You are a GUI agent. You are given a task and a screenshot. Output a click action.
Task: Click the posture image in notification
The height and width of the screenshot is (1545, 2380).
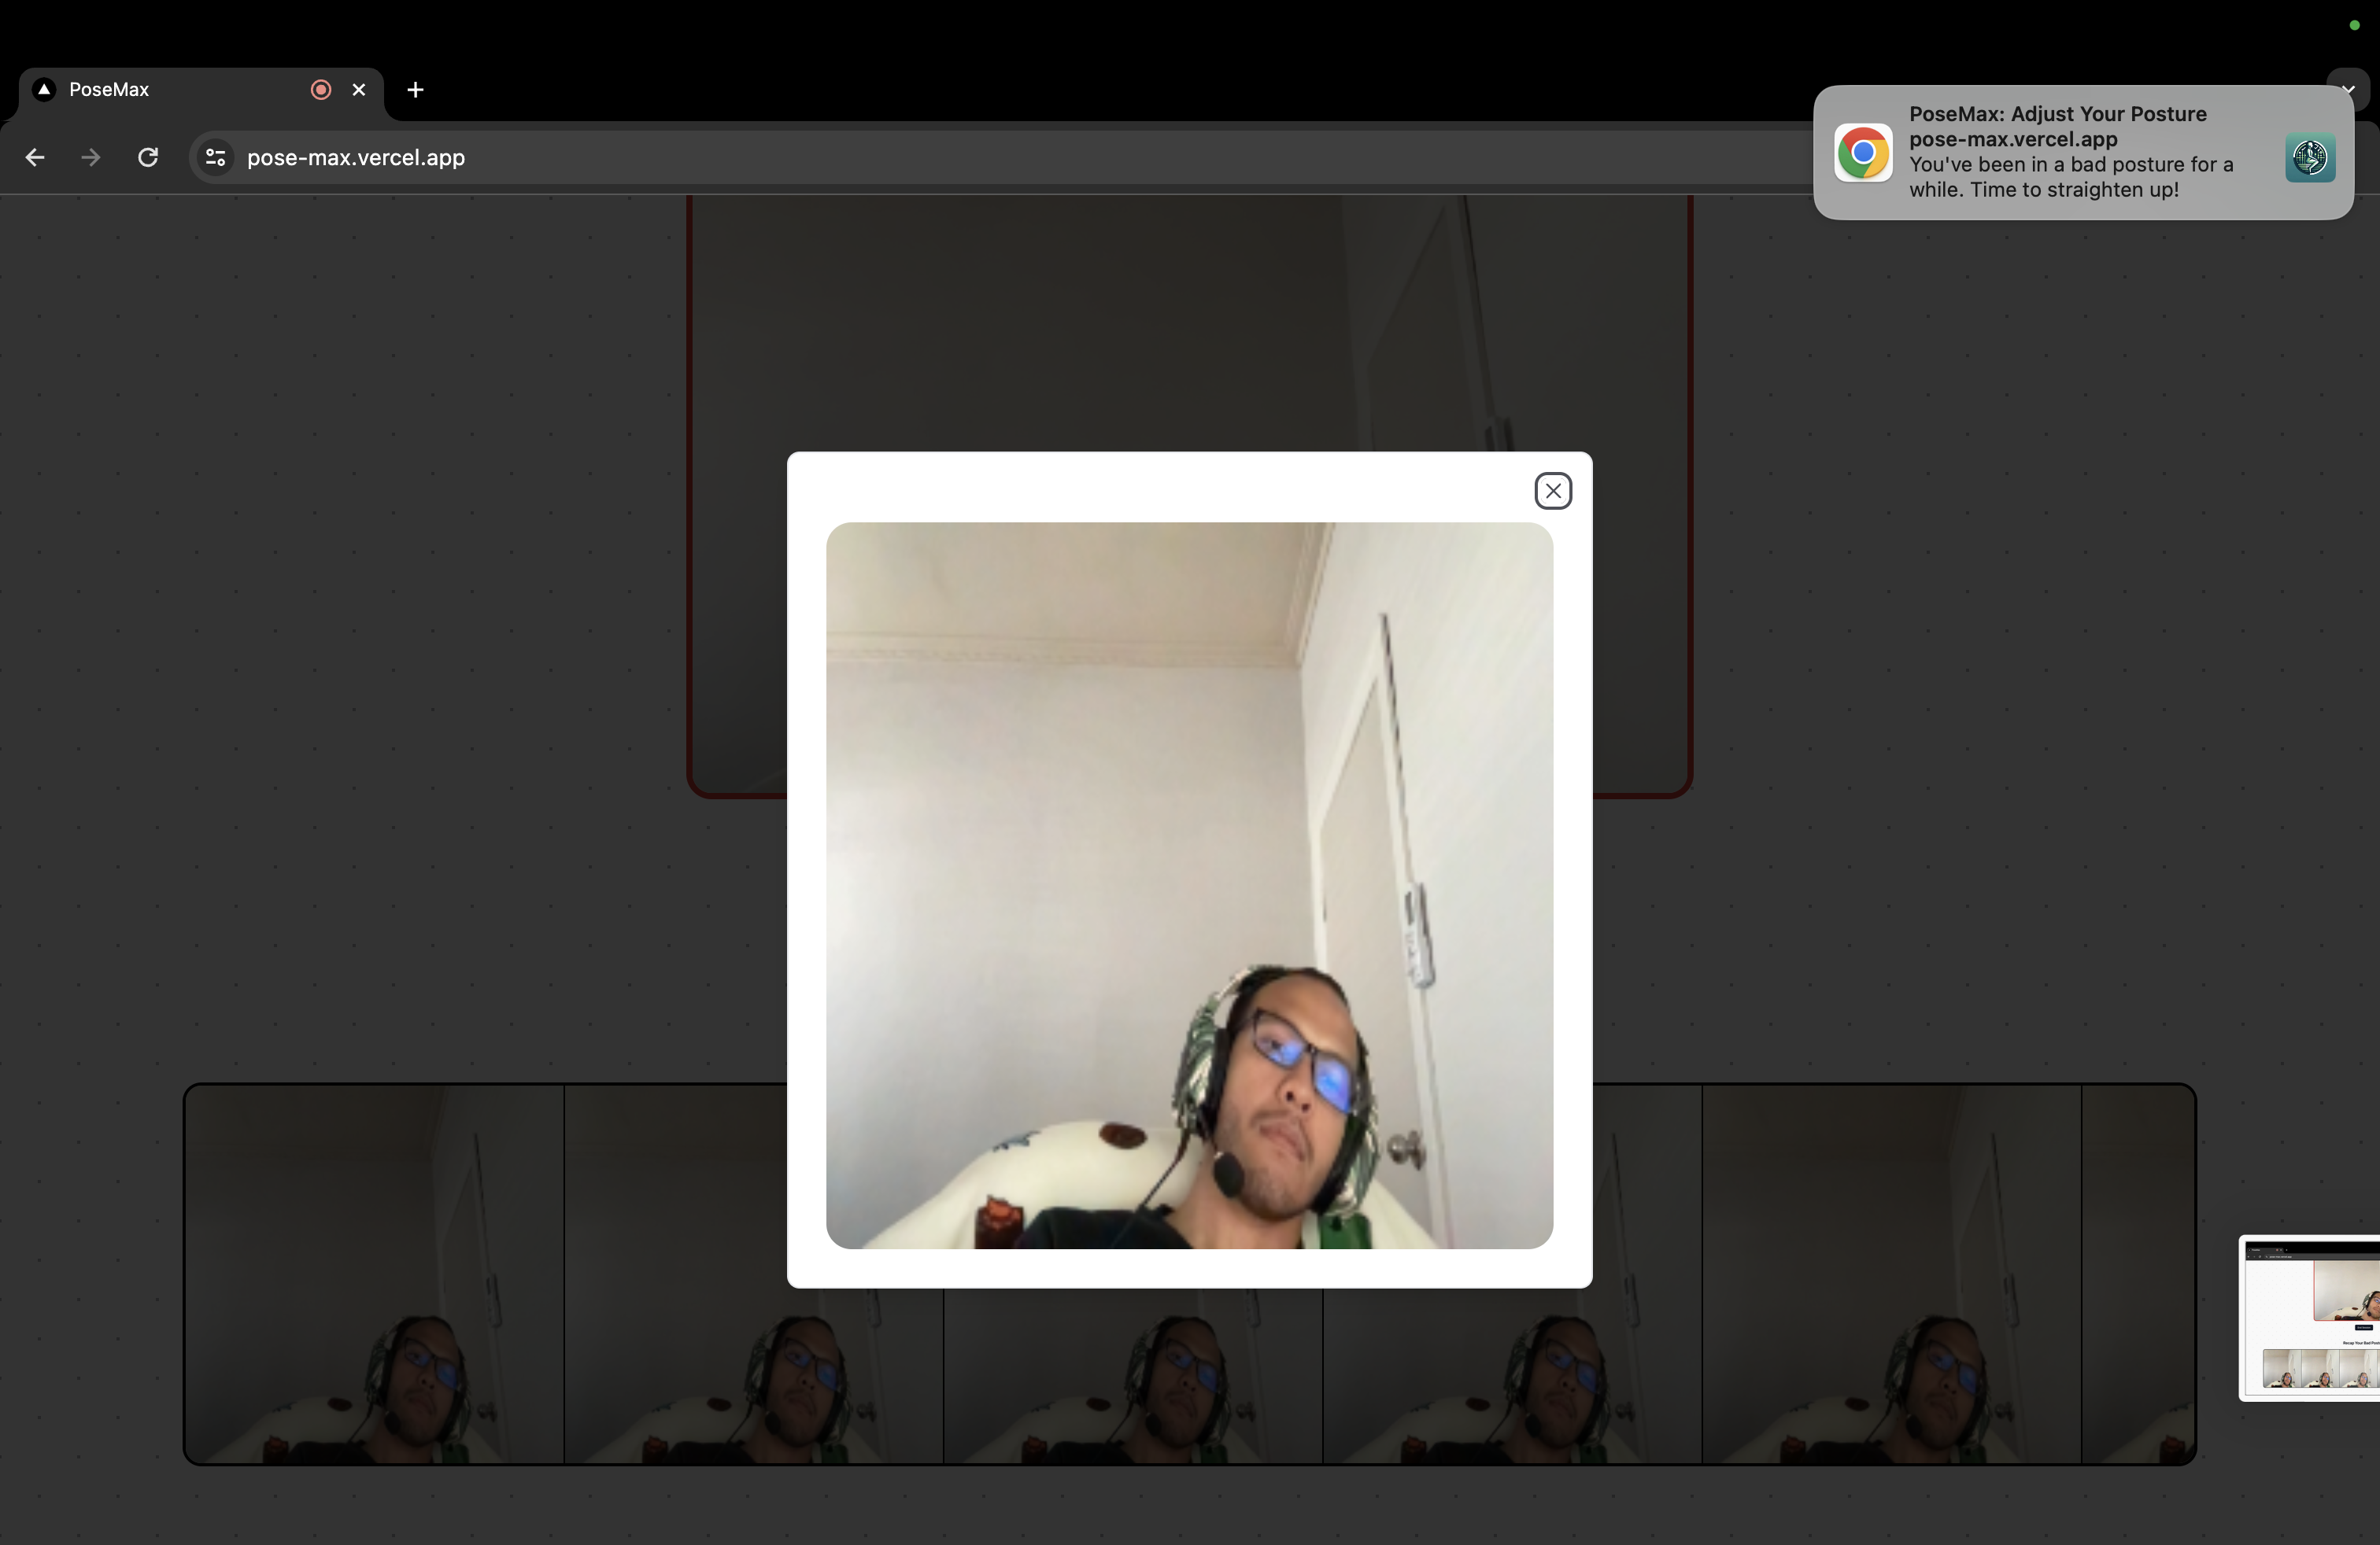pos(2309,157)
